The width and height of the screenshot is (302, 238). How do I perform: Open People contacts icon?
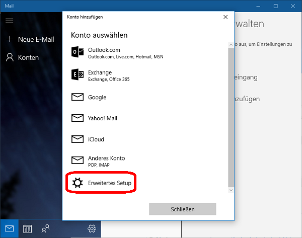(x=46, y=228)
